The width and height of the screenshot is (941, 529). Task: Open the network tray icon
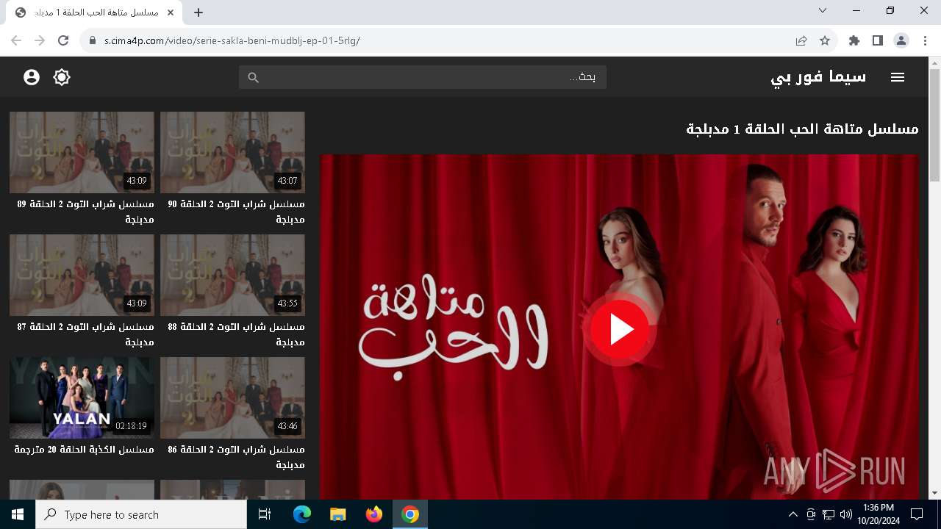coord(829,514)
